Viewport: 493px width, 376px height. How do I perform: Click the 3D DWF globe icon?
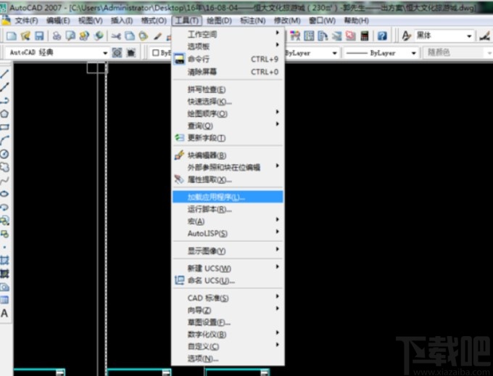click(x=98, y=36)
